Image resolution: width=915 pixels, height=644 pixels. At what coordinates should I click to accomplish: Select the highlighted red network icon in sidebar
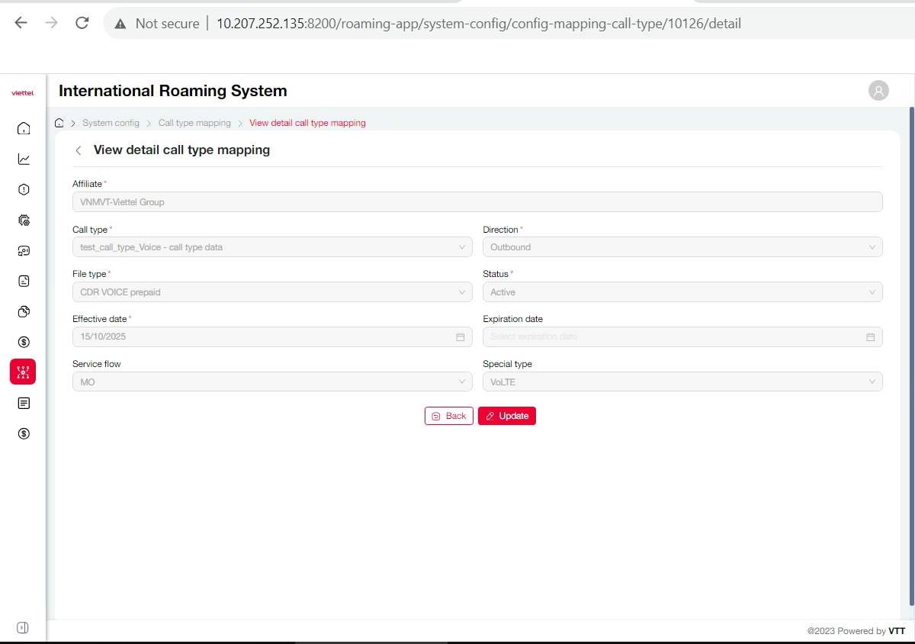tap(23, 372)
